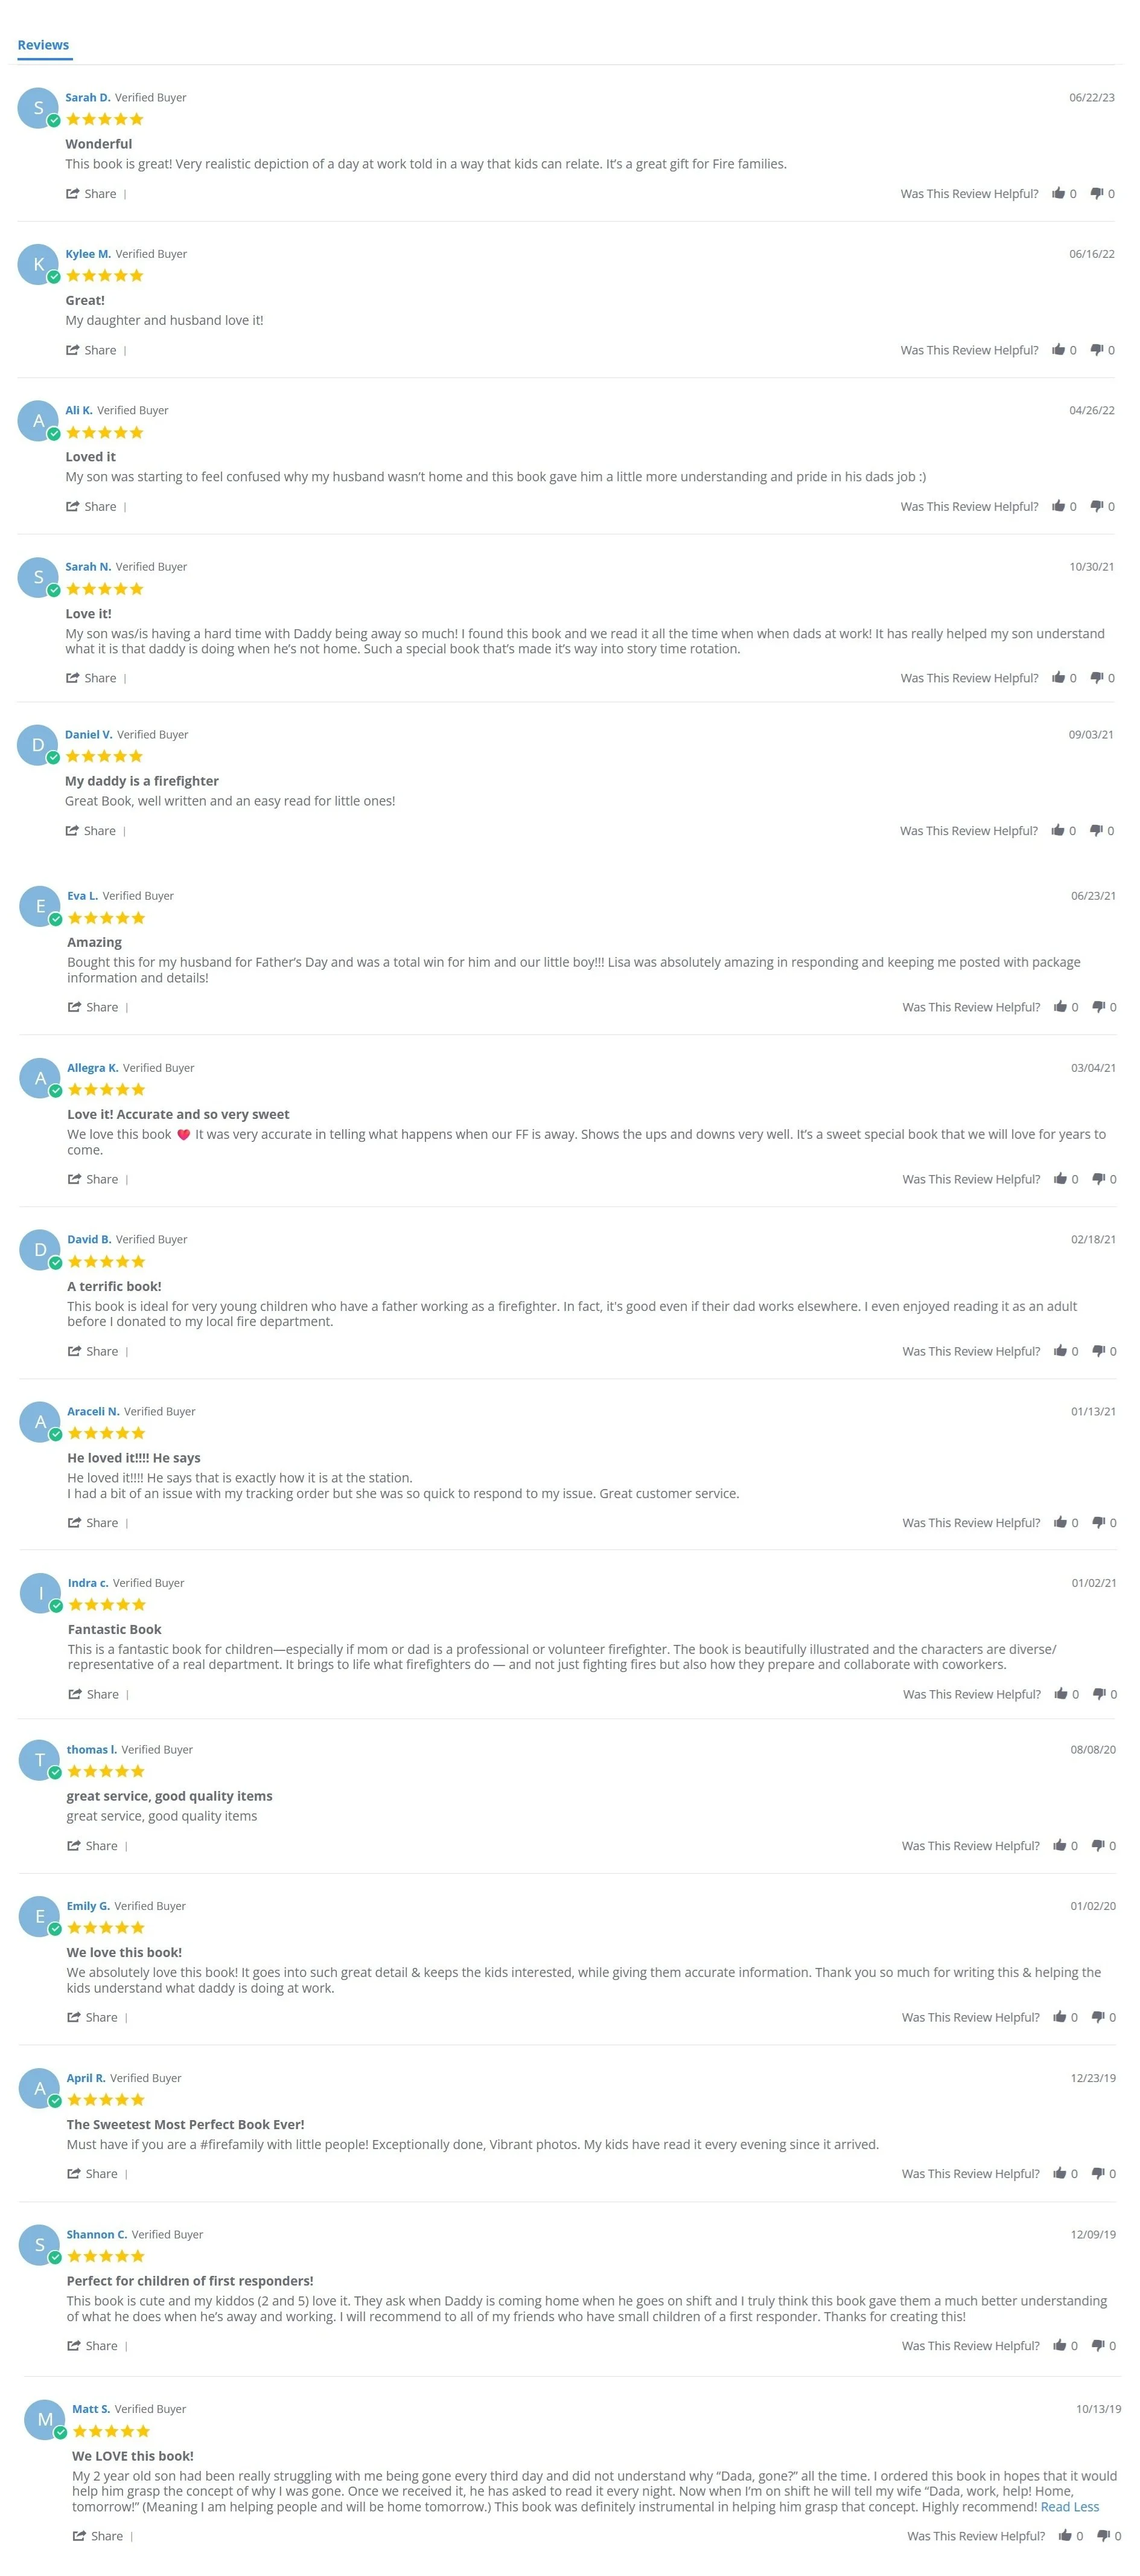This screenshot has width=1140, height=2576.
Task: Thumbs down Kylee M.'s review
Action: click(1096, 350)
